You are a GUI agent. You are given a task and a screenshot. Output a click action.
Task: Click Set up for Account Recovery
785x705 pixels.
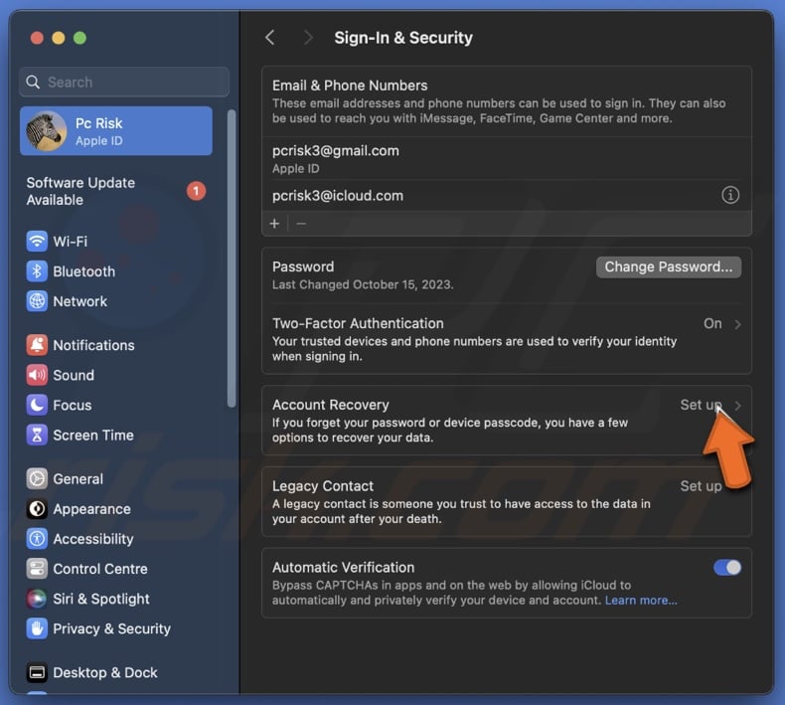(701, 405)
